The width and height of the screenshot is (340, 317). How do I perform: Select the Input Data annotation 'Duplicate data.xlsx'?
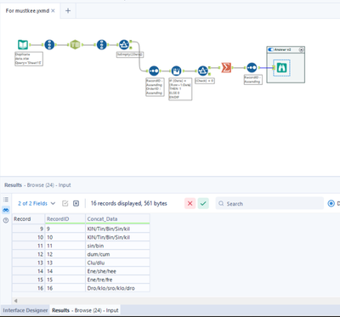click(29, 59)
